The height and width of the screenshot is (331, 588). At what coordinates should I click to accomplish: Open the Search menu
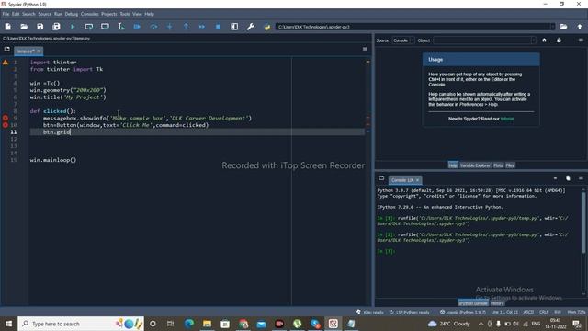(28, 14)
